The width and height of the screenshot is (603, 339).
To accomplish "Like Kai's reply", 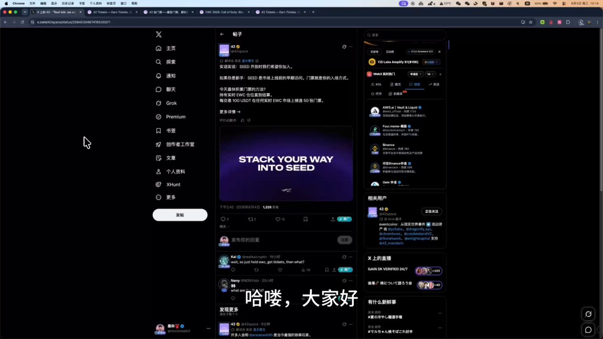I will click(x=280, y=270).
